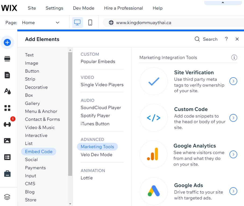Select the Text category
Viewport: 244px width, 206px height.
(29, 55)
